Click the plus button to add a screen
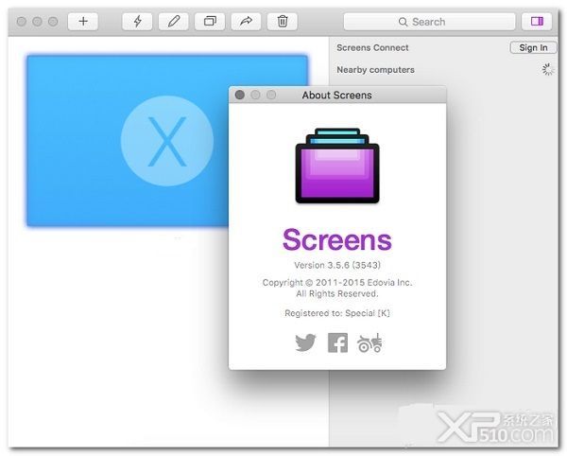567x456 pixels. point(83,22)
